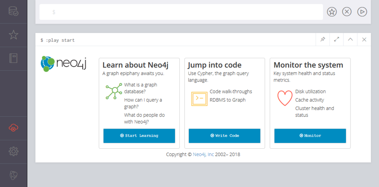This screenshot has height=187, width=379.
Task: Click the green graph nodes icon
Action: [114, 91]
